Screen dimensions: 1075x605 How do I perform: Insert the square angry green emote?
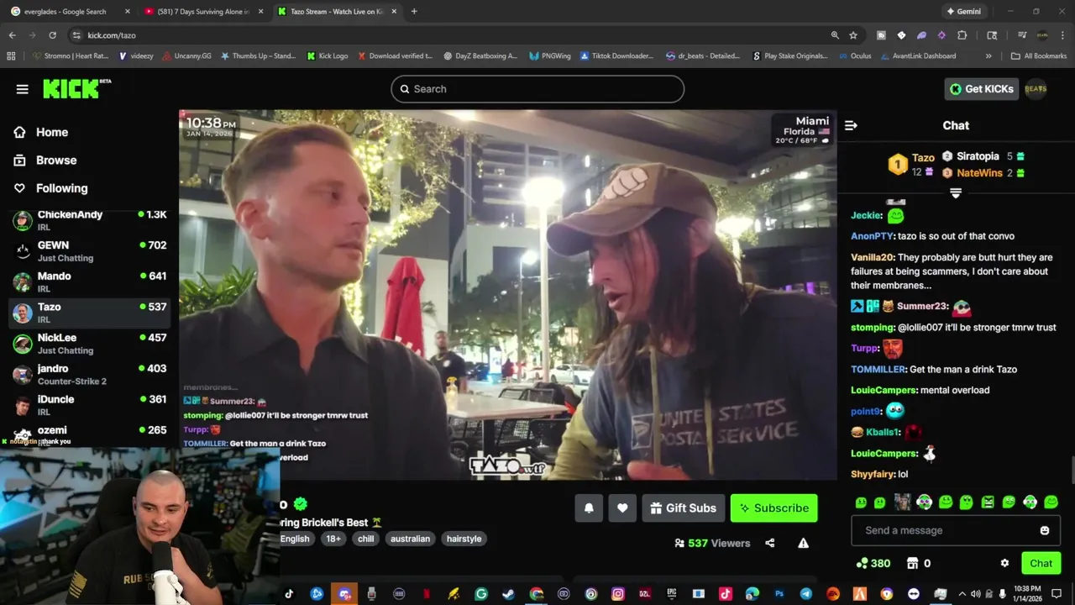988,502
